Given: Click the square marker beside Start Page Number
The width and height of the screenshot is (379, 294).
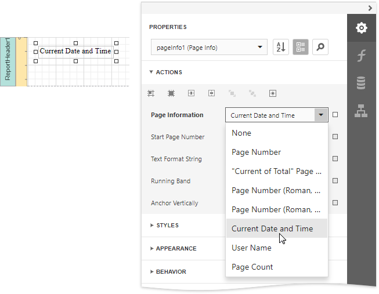Looking at the screenshot, I should (335, 137).
